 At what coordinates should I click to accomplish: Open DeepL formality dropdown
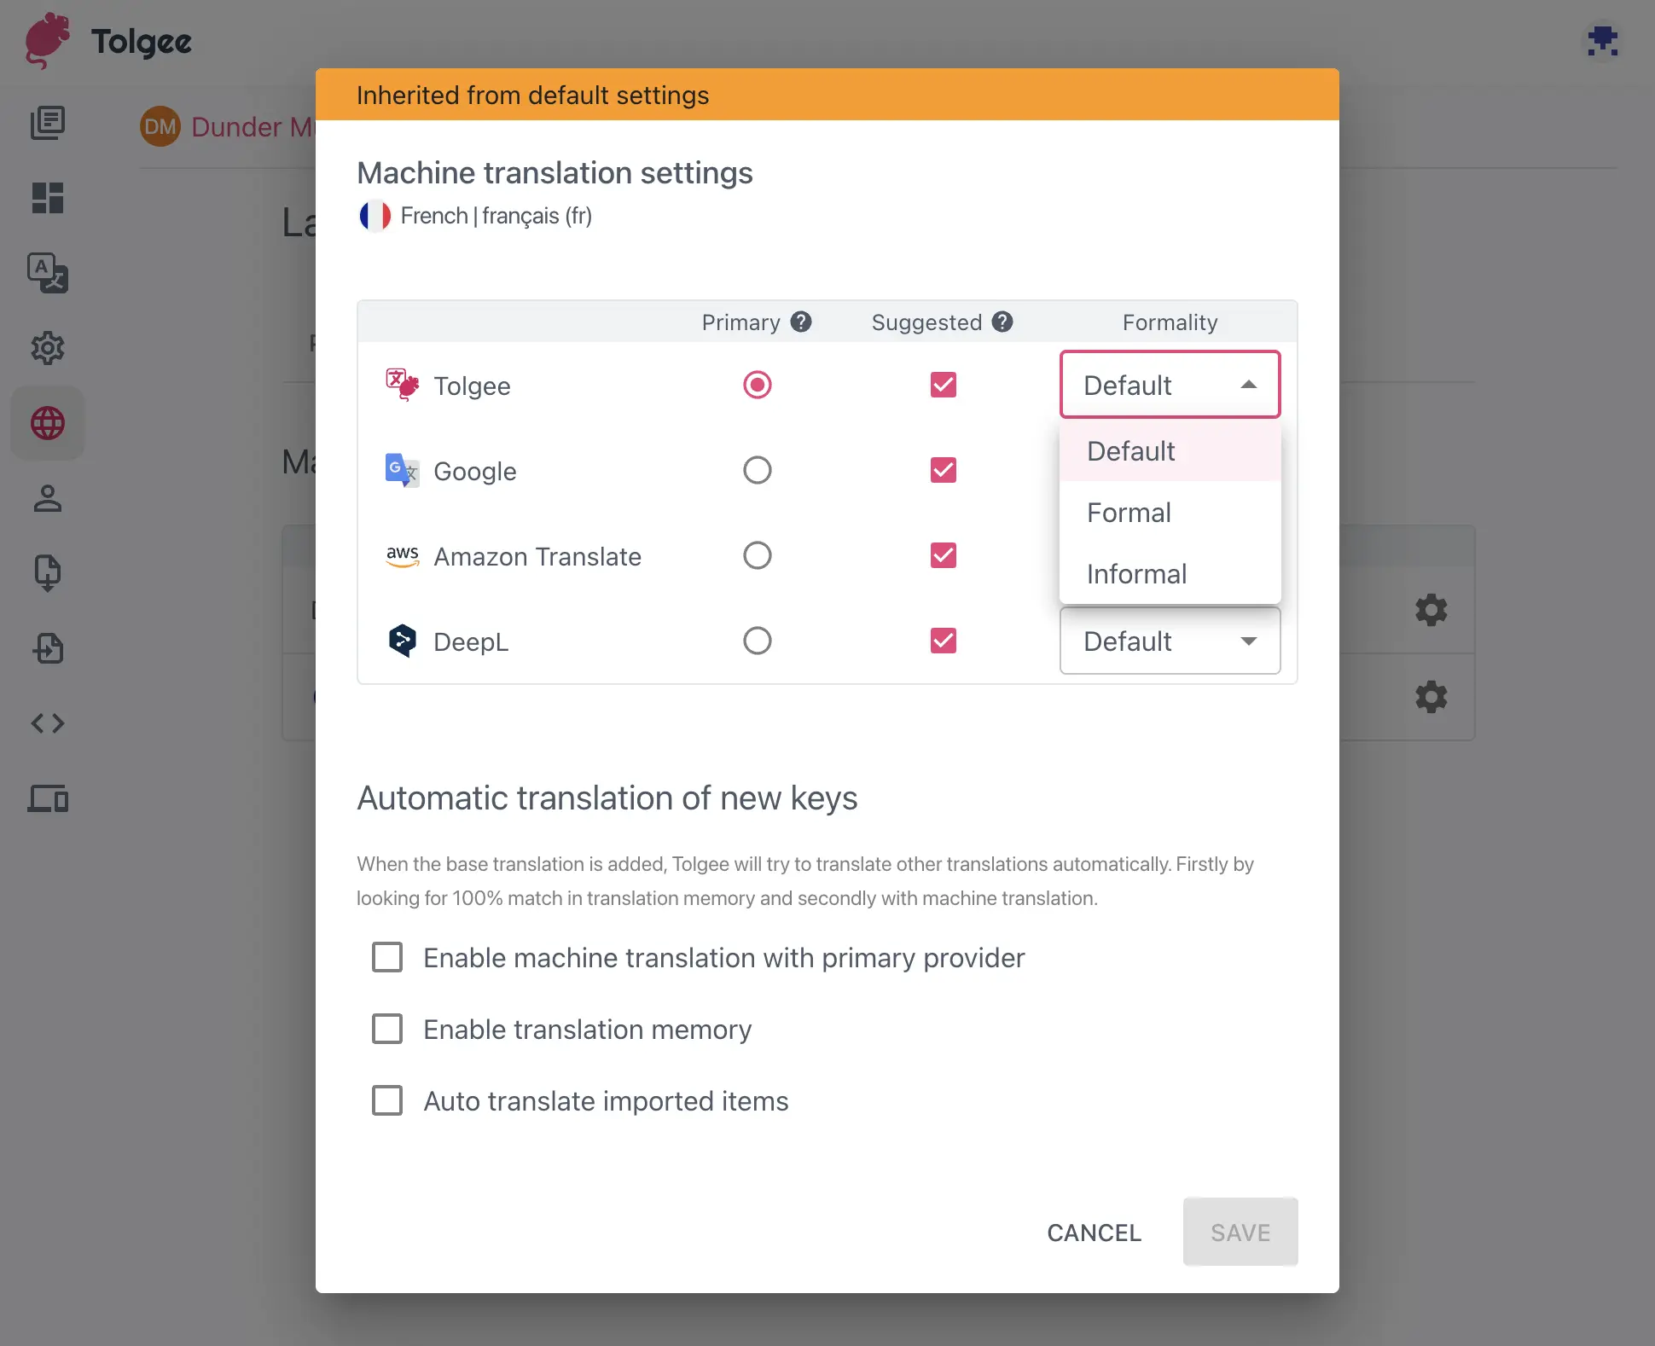click(1169, 639)
